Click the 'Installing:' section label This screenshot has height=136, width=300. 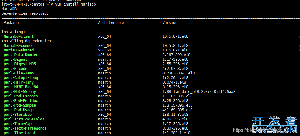(13, 32)
